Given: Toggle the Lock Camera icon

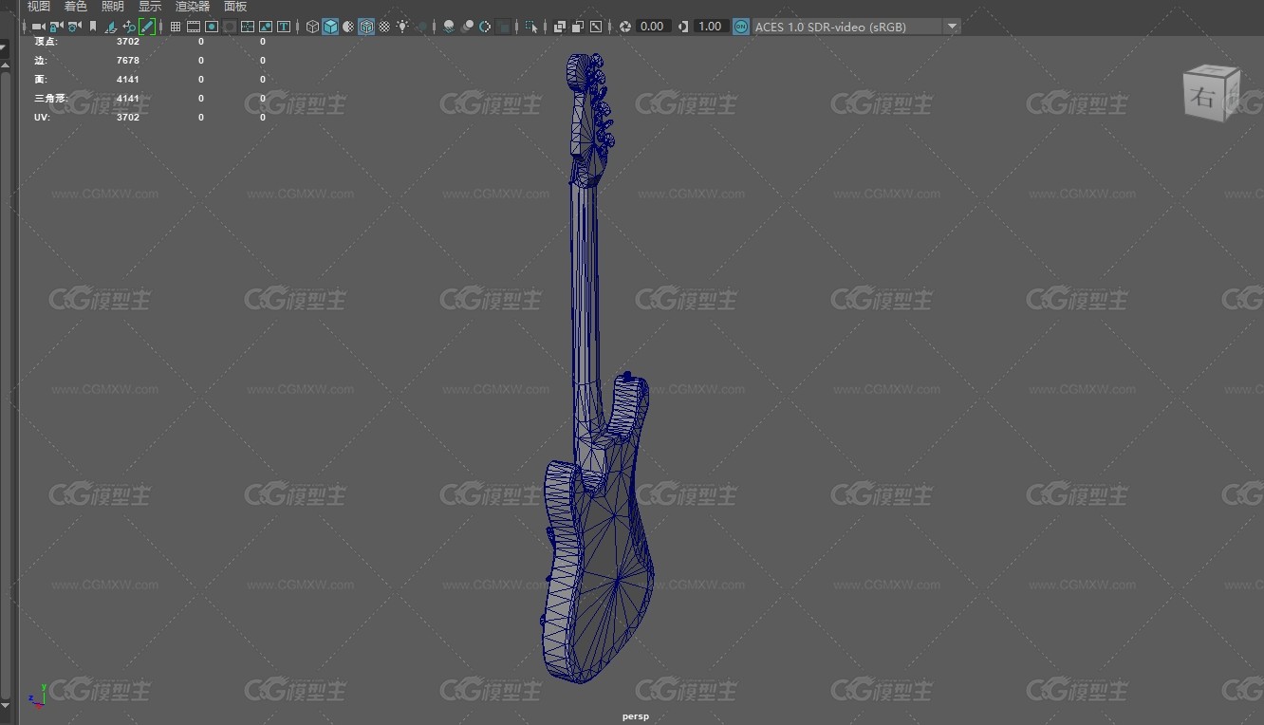Looking at the screenshot, I should click(56, 27).
